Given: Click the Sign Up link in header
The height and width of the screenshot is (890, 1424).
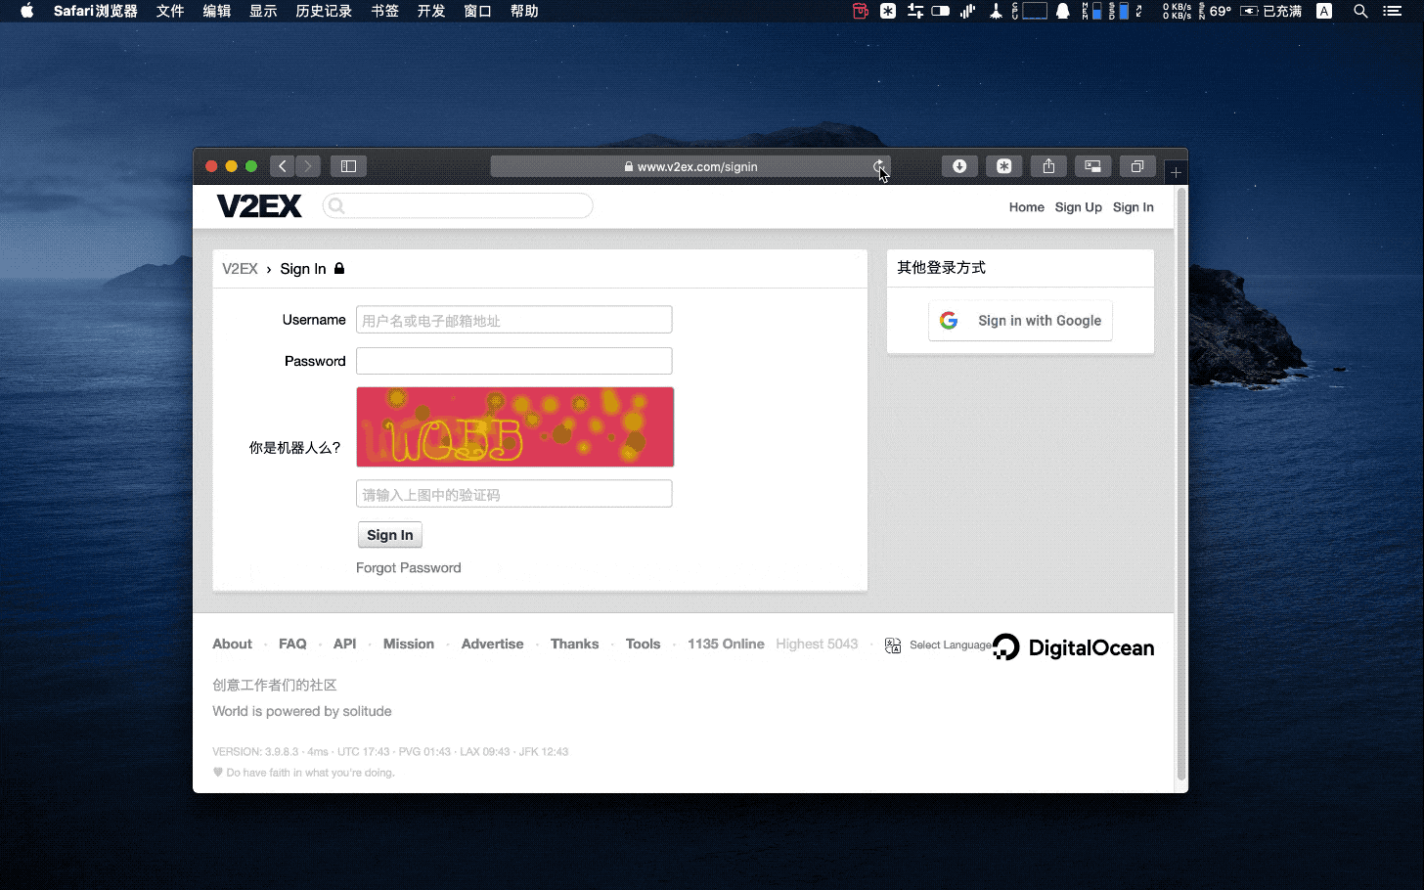Looking at the screenshot, I should tap(1079, 207).
